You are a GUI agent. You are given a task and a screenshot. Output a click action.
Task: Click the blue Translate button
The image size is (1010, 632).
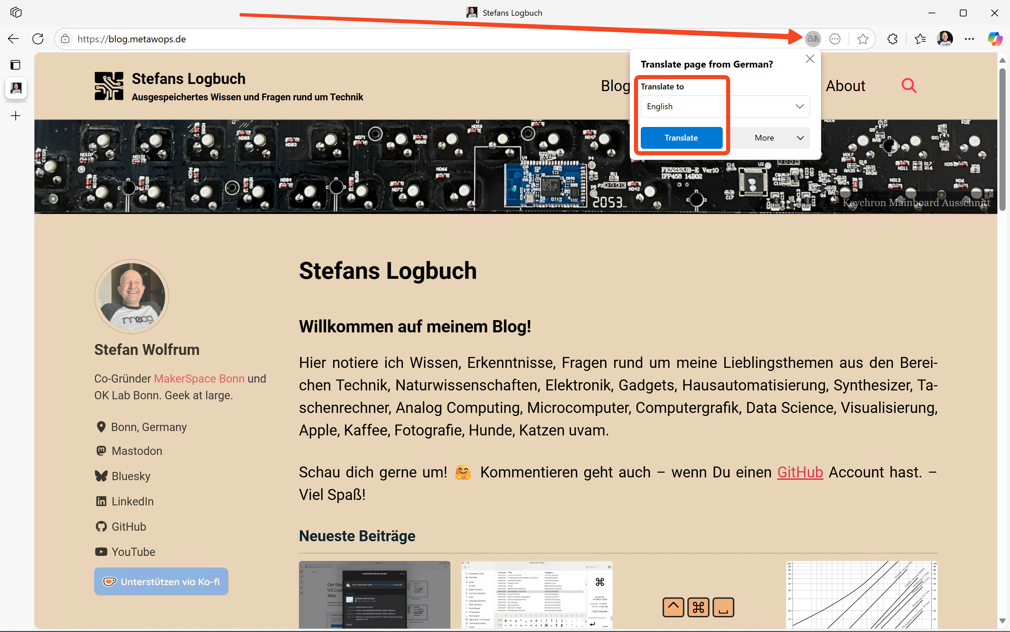tap(681, 138)
